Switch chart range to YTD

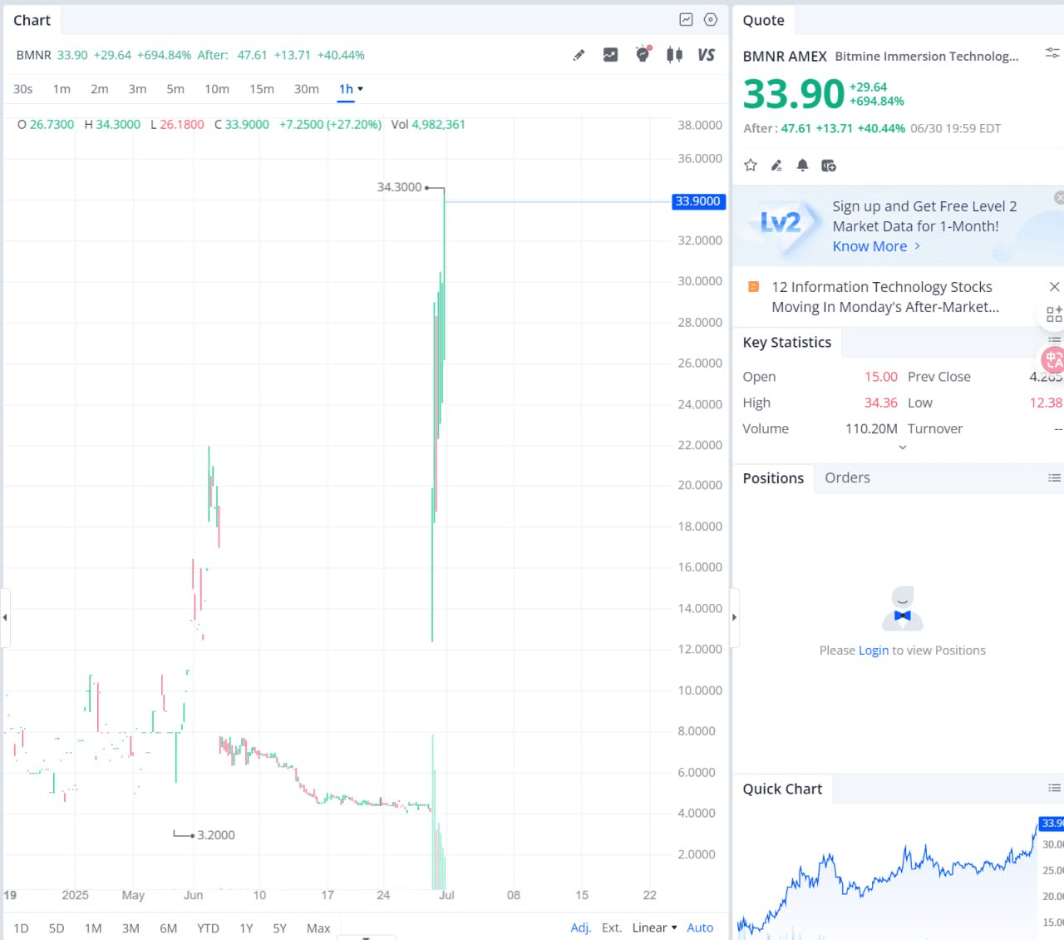pos(208,928)
